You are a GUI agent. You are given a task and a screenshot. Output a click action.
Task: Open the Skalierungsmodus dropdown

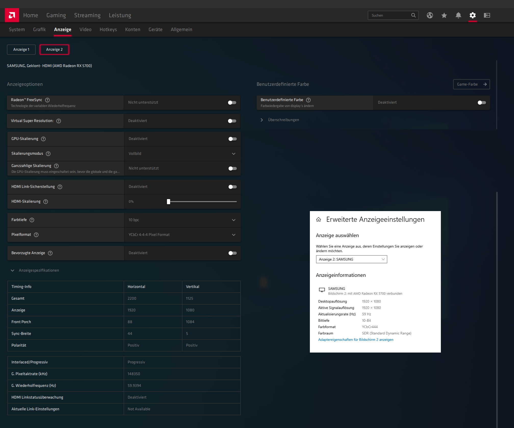point(233,154)
